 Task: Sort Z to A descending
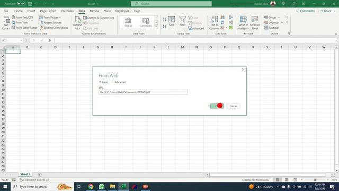[x=164, y=27]
